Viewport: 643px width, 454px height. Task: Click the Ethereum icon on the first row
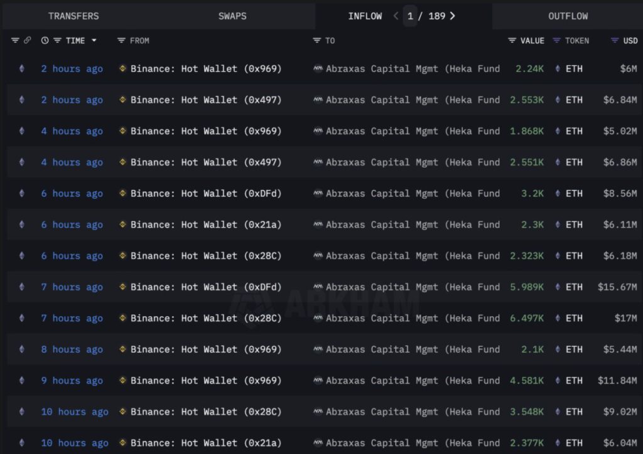tap(22, 69)
